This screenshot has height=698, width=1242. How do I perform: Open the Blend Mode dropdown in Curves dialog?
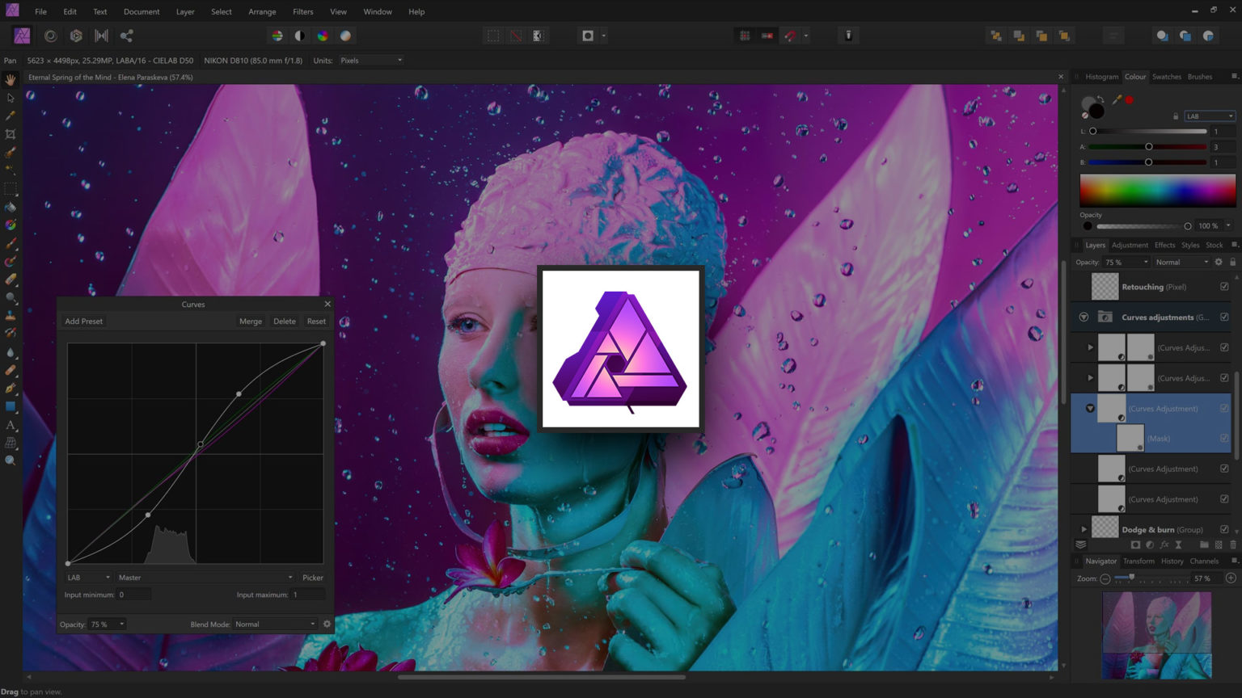pyautogui.click(x=275, y=624)
